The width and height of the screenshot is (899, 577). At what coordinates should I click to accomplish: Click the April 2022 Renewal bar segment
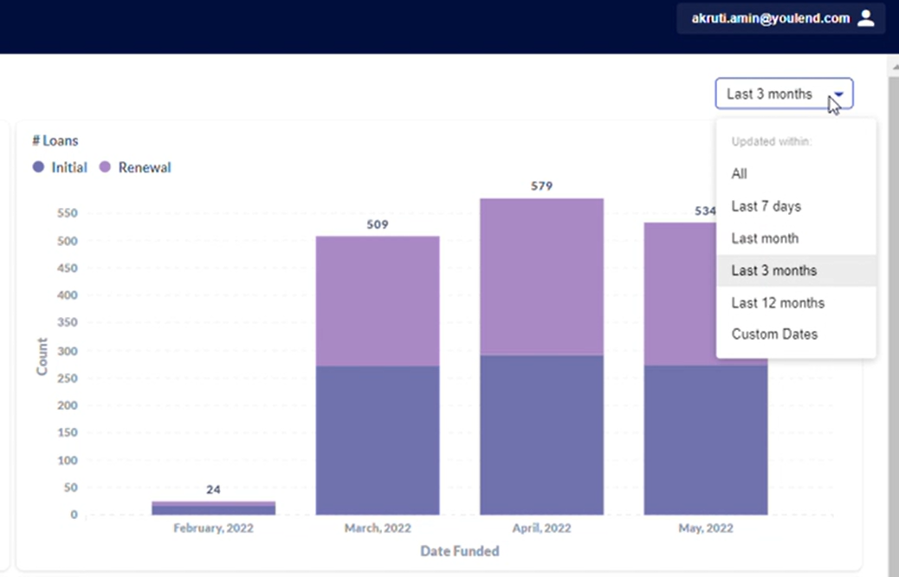coord(541,277)
